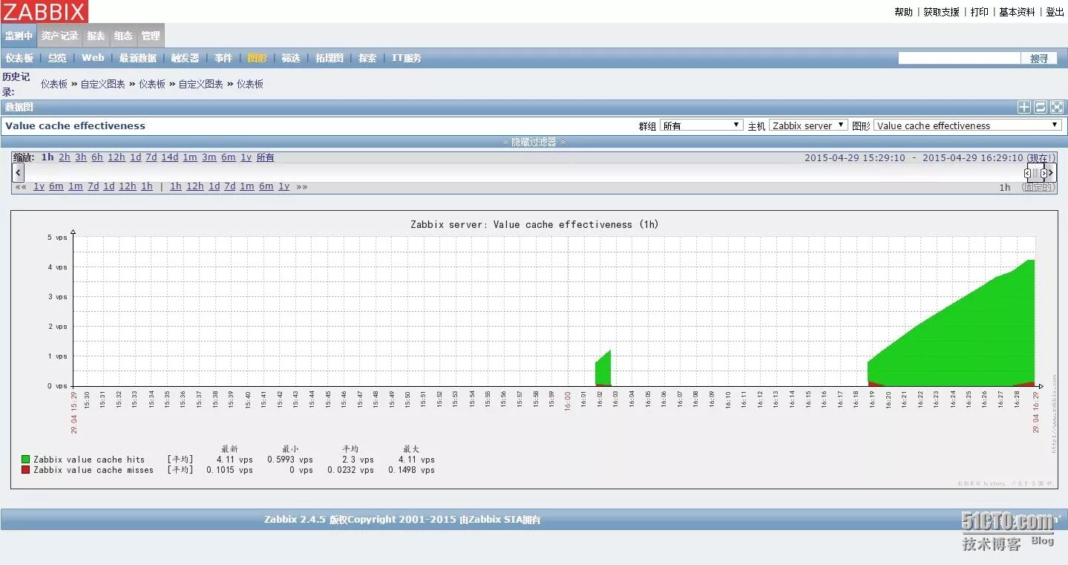Enter fullscreen using the expand icon
Viewport: 1068px width, 565px height.
[1056, 107]
